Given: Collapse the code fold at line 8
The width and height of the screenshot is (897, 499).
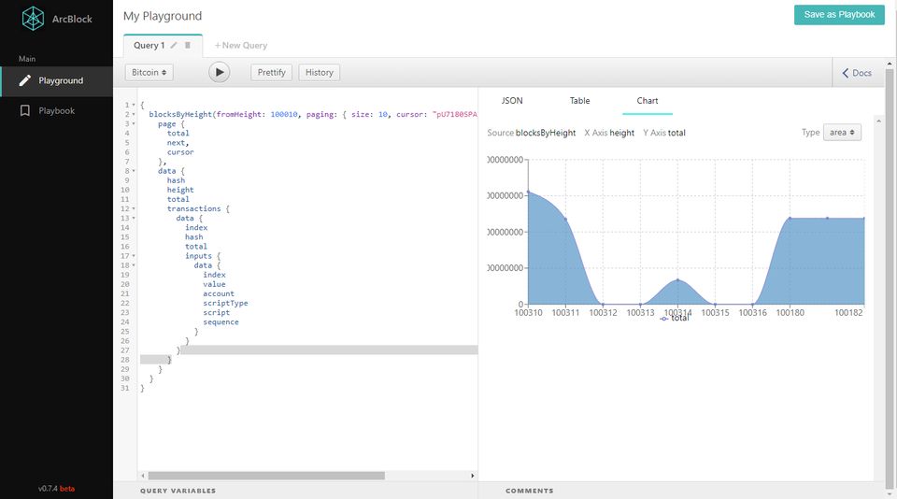Looking at the screenshot, I should click(x=135, y=171).
